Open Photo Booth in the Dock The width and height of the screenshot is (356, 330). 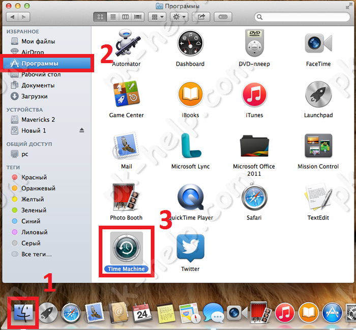260,312
